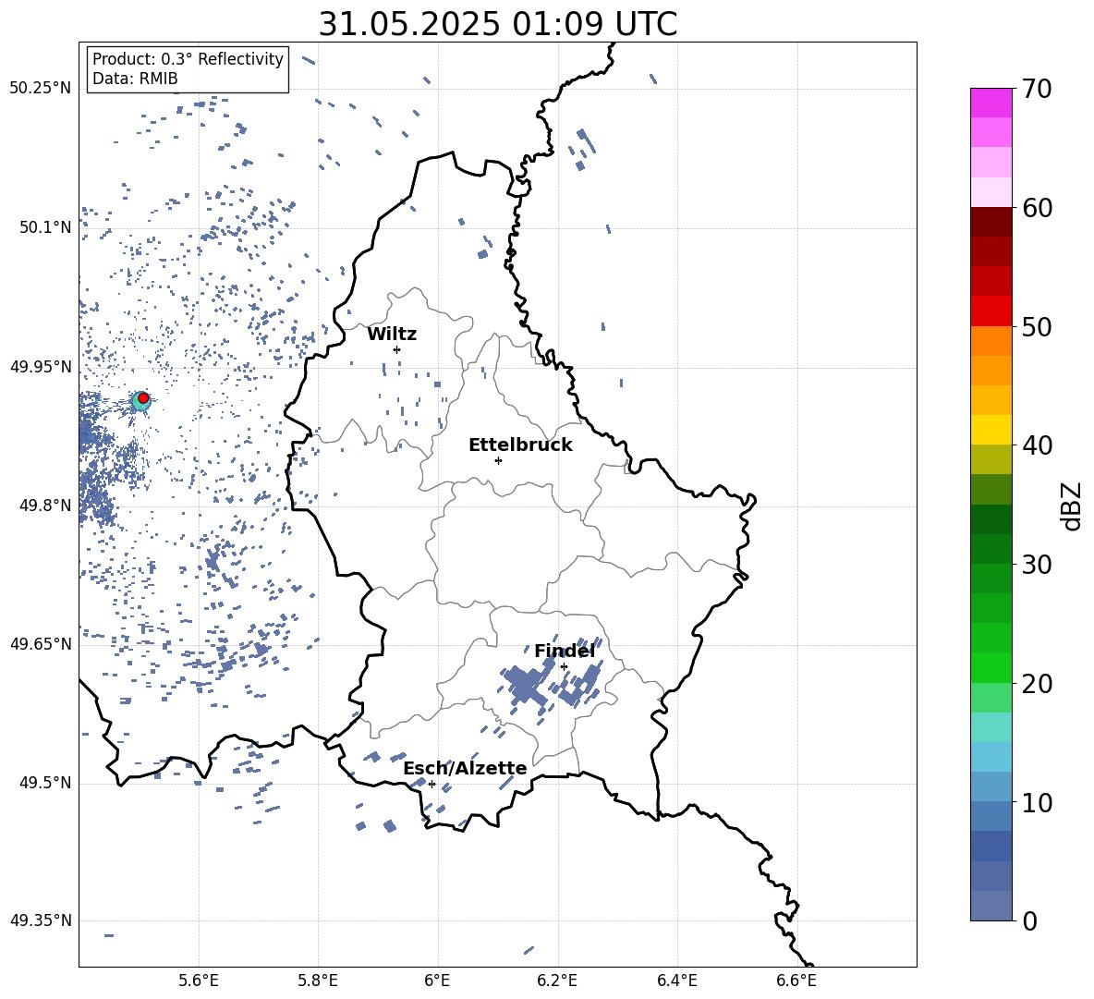
Task: Click the Esch/Alzette city label
Action: pos(466,768)
